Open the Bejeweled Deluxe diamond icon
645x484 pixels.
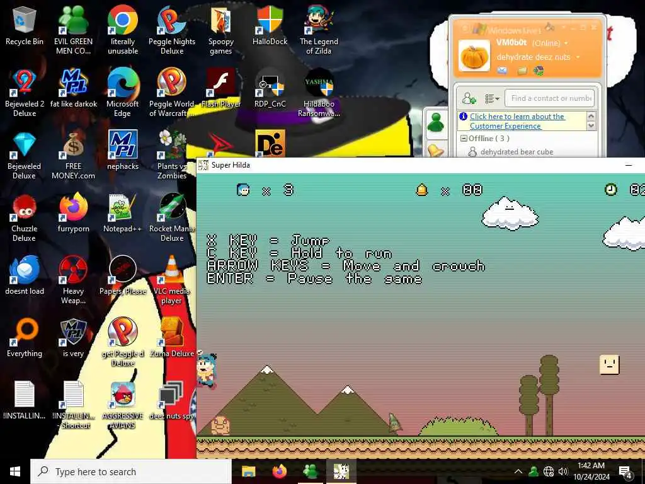coord(25,155)
